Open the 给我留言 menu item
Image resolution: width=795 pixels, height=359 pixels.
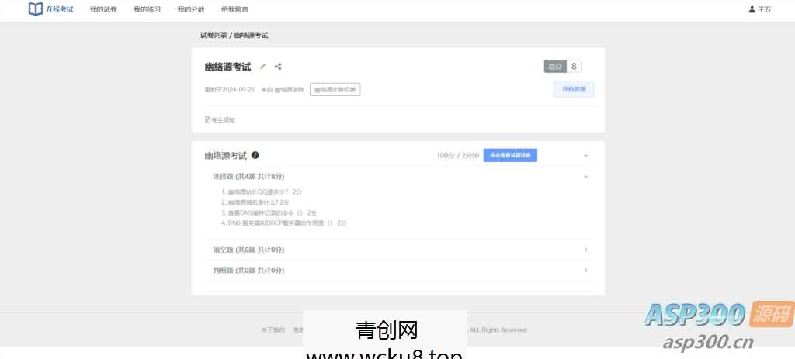click(x=234, y=9)
